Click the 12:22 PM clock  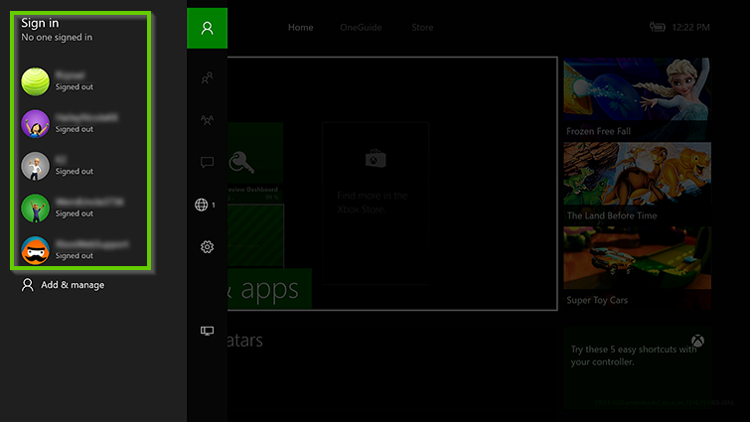coord(690,28)
